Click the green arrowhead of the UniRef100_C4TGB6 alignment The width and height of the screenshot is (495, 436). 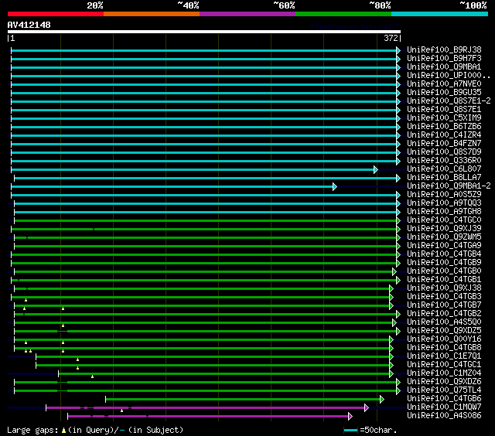click(x=382, y=399)
